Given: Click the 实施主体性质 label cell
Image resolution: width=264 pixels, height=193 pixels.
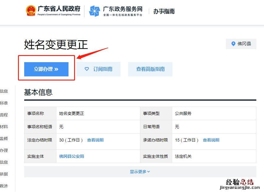Looking at the screenshot, I should click(156, 156).
